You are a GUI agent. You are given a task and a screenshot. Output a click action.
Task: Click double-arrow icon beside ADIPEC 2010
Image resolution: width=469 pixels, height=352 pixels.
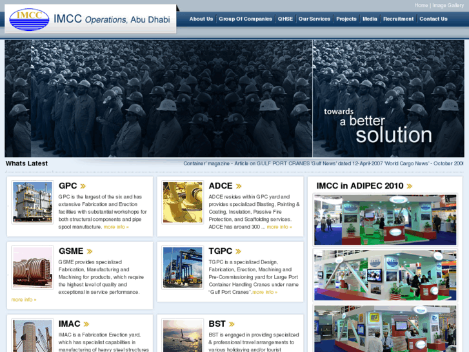tap(409, 186)
